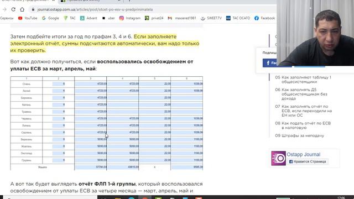
Task: Open the Ostapp Journal Facebook page link
Action: (304, 155)
